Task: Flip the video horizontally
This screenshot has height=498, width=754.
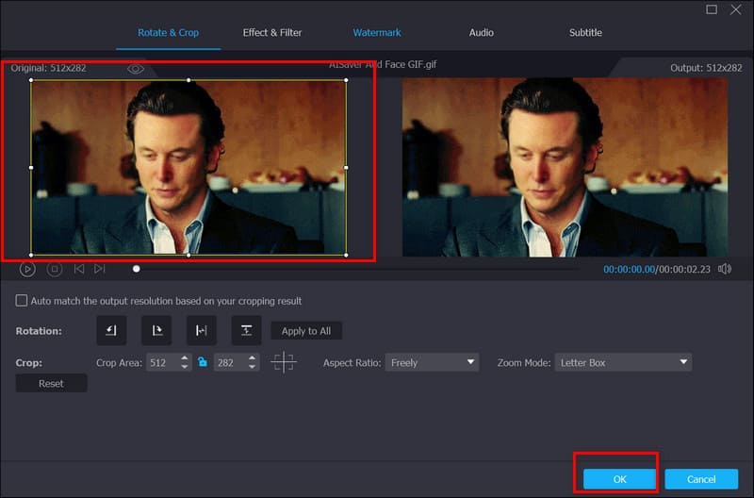Action: click(201, 331)
